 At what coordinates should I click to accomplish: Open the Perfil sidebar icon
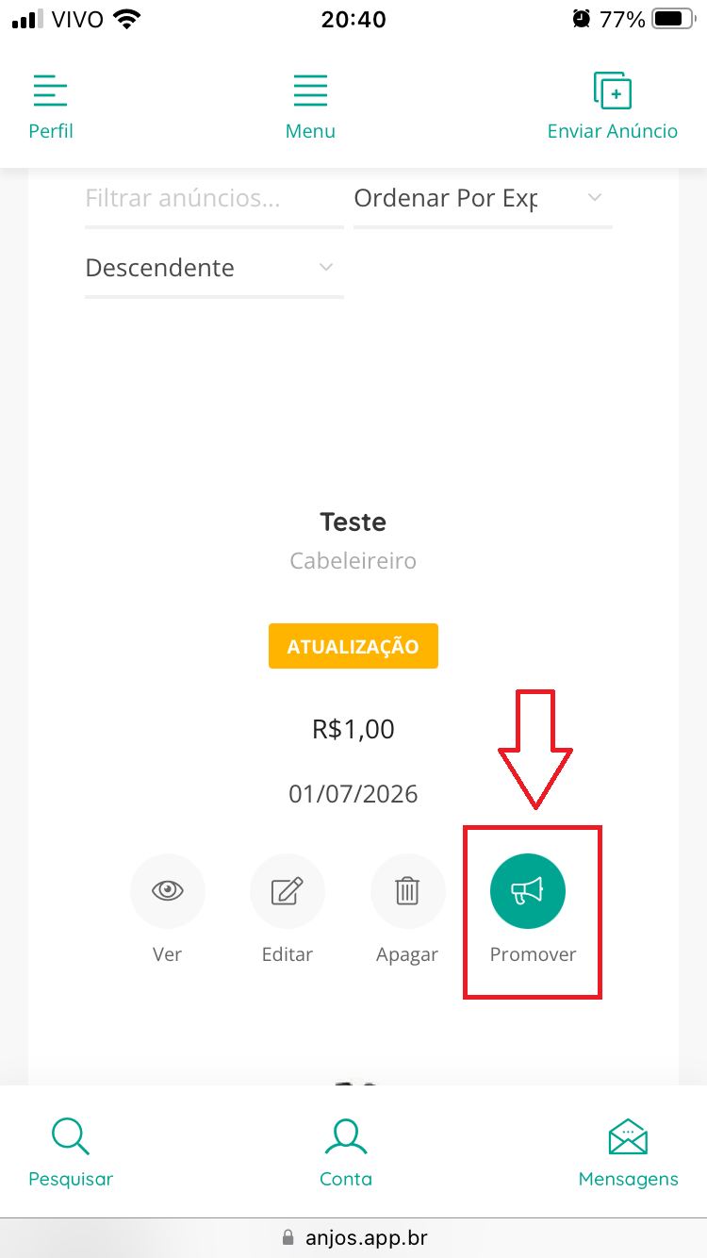tap(51, 92)
